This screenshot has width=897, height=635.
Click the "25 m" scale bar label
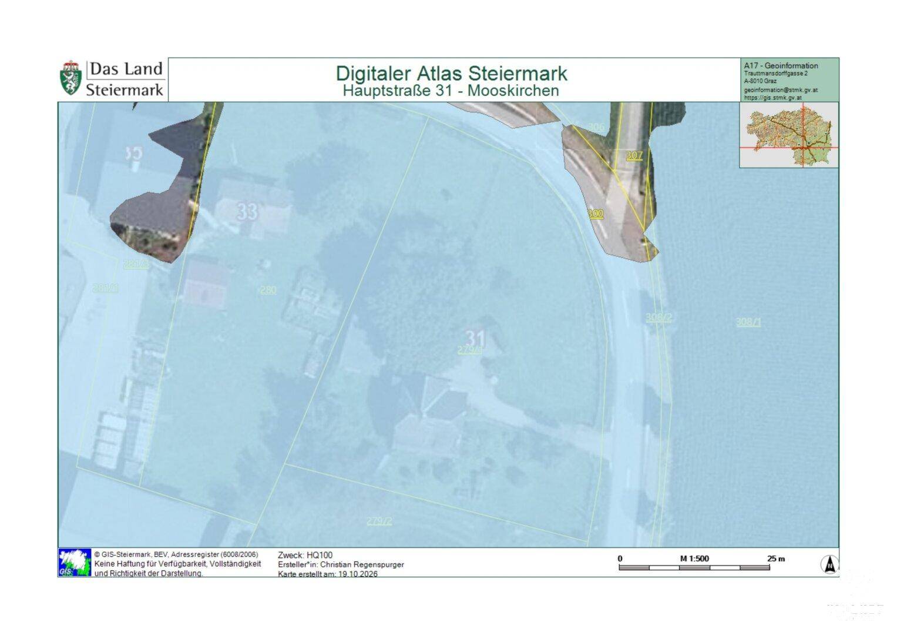point(776,559)
